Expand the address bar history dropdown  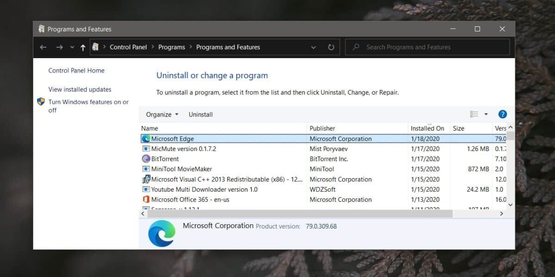[x=314, y=47]
